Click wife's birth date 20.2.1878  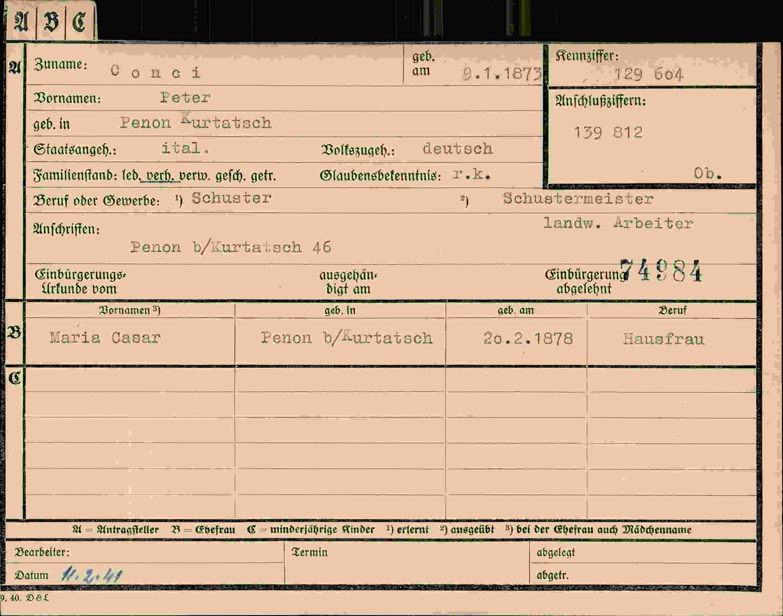coord(528,338)
